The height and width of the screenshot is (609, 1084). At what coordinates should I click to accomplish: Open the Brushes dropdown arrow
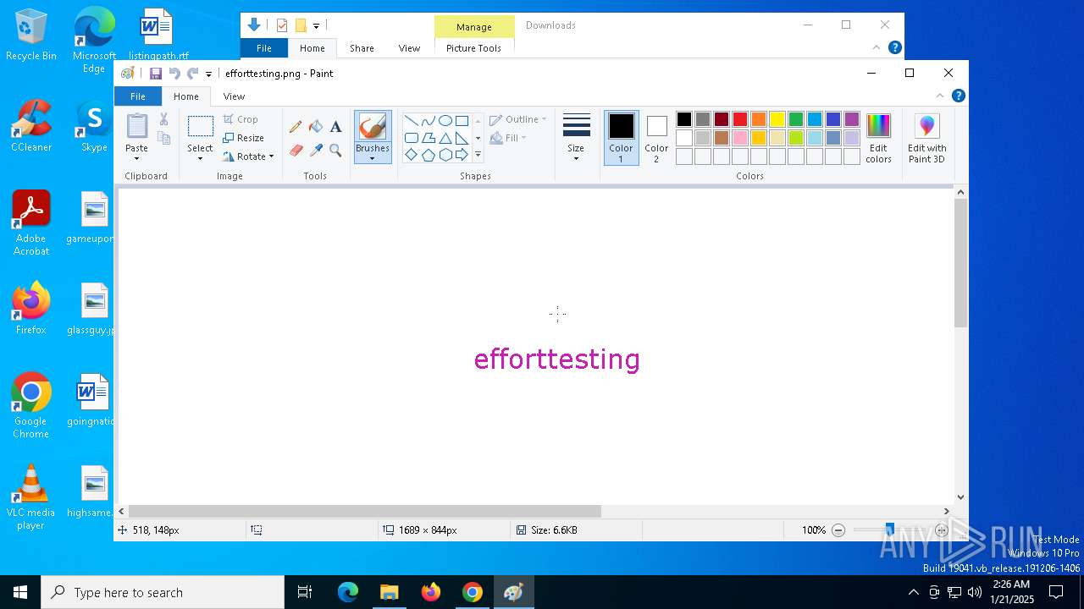coord(373,158)
